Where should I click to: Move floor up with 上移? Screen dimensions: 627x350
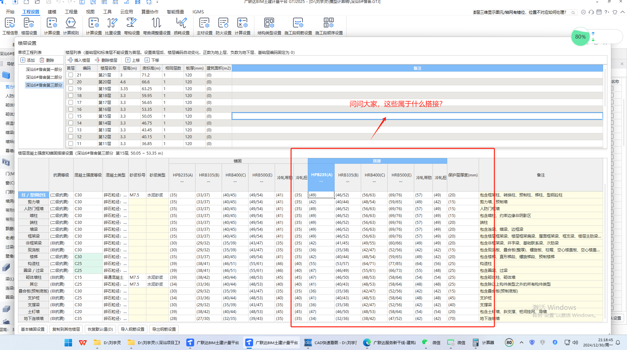133,60
